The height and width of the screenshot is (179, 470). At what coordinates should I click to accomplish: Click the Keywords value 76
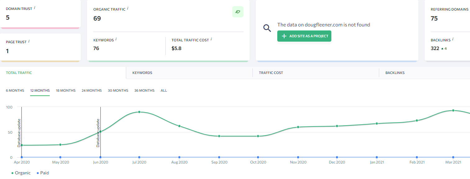click(96, 48)
